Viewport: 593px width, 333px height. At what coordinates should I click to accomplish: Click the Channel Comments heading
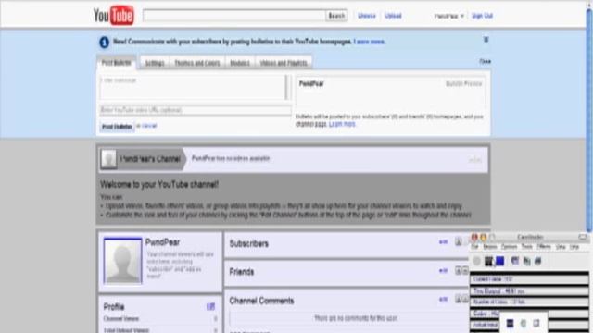261,301
